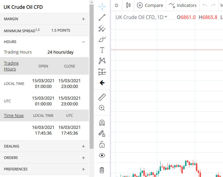Choose the pitchfork drawing tool

click(x=102, y=29)
